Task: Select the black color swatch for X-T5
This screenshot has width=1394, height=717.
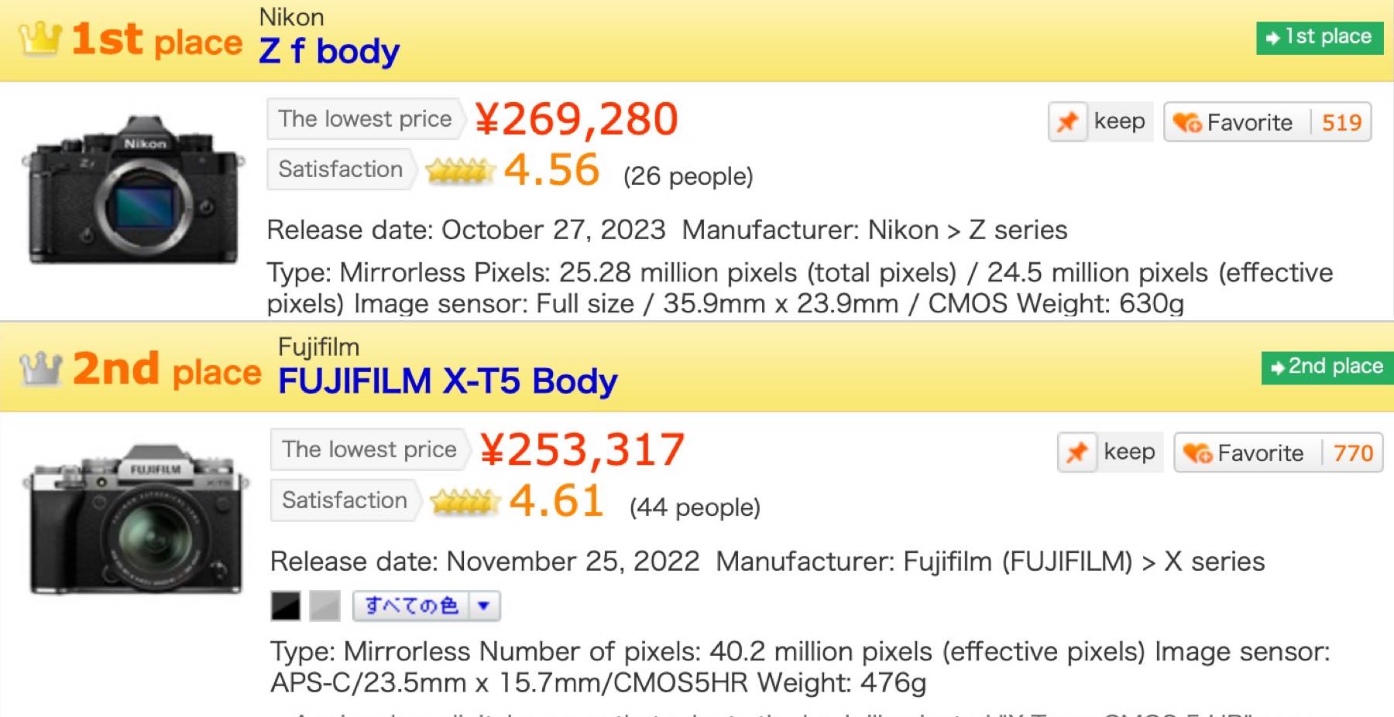Action: click(286, 606)
